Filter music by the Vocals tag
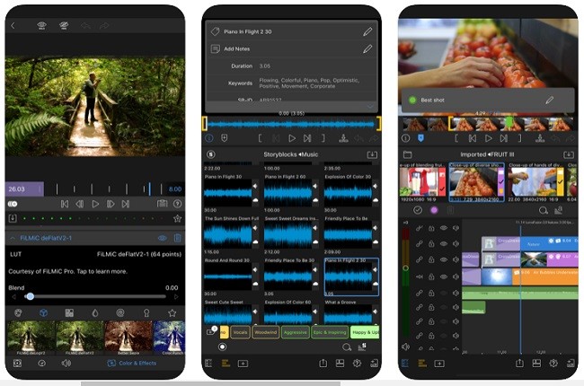 tap(240, 332)
